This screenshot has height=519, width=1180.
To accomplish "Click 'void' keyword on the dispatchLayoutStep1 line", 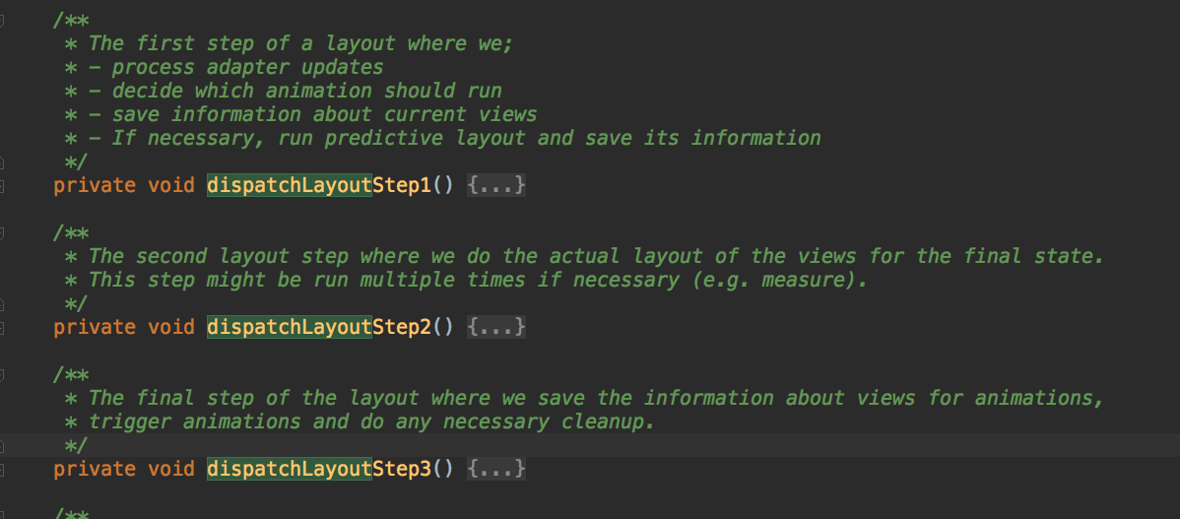I will tap(171, 185).
